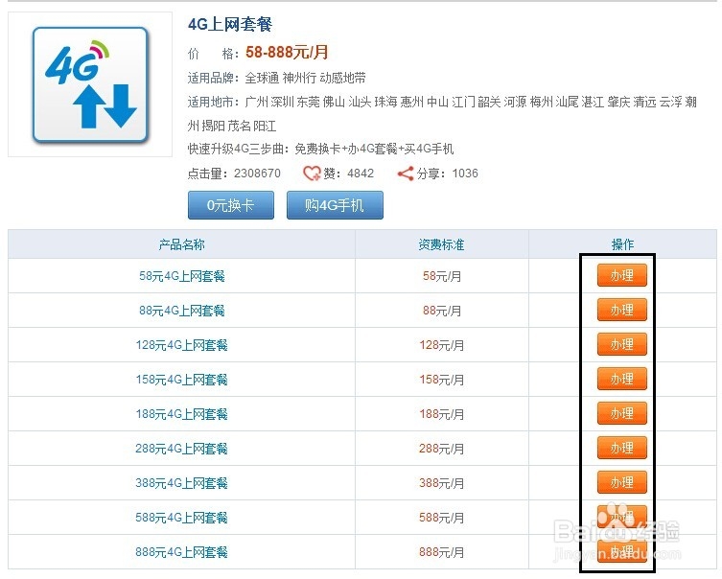Open the 288元4G上网套餐 link
The width and height of the screenshot is (722, 579).
(x=182, y=449)
